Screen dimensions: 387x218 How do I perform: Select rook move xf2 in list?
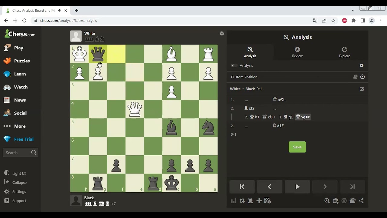(249, 108)
